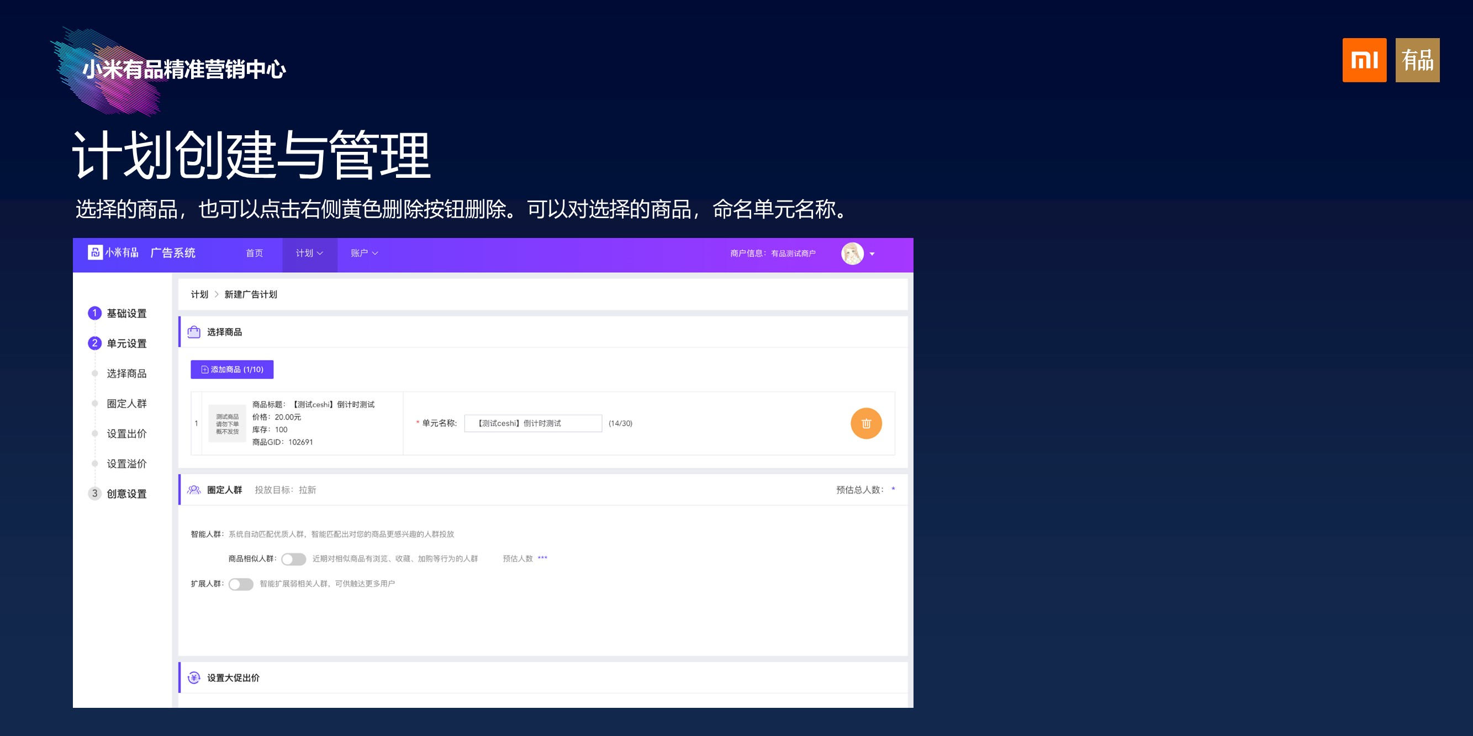Click the orange MI logo on slide
The image size is (1473, 736).
point(1364,60)
